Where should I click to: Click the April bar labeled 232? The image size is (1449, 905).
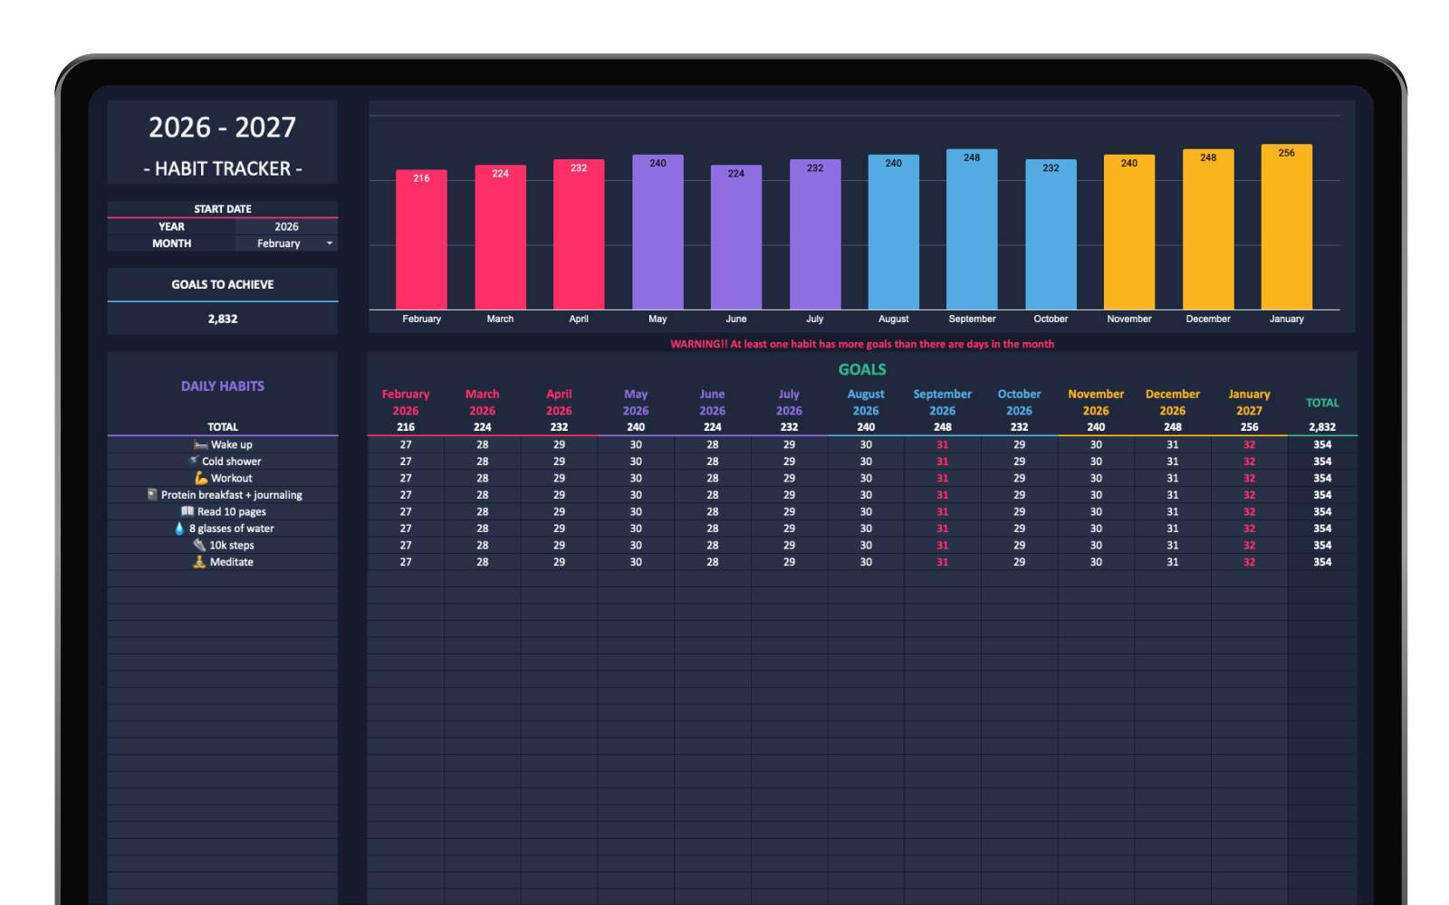[579, 234]
